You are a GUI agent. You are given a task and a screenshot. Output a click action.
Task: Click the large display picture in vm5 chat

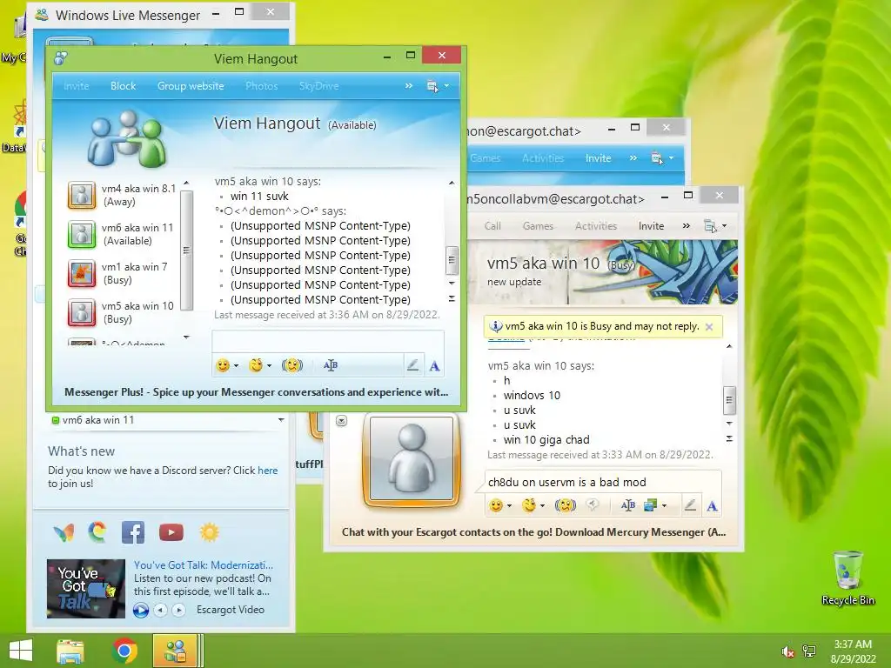coord(412,459)
